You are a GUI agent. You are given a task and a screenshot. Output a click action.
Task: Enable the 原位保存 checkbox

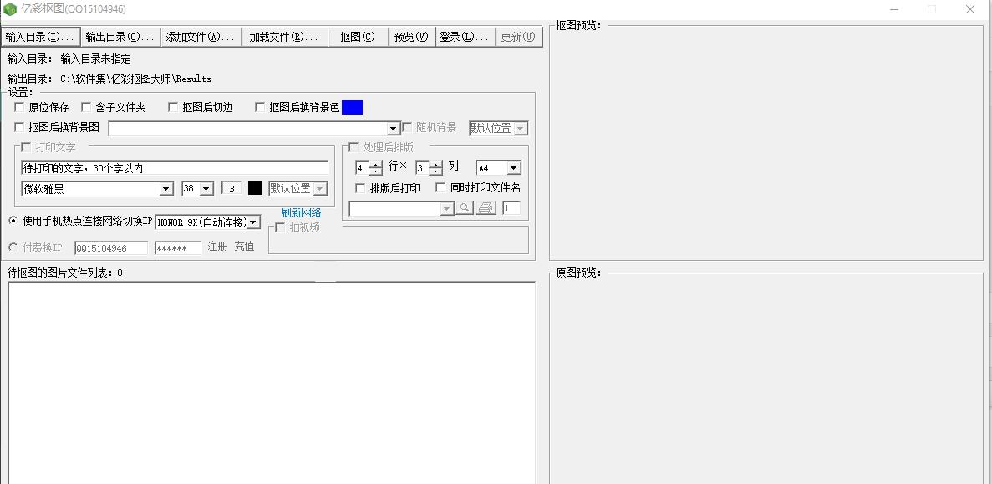(x=19, y=107)
